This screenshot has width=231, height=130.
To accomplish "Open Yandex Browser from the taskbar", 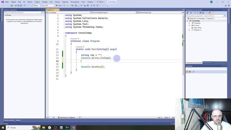I will click(49, 127).
